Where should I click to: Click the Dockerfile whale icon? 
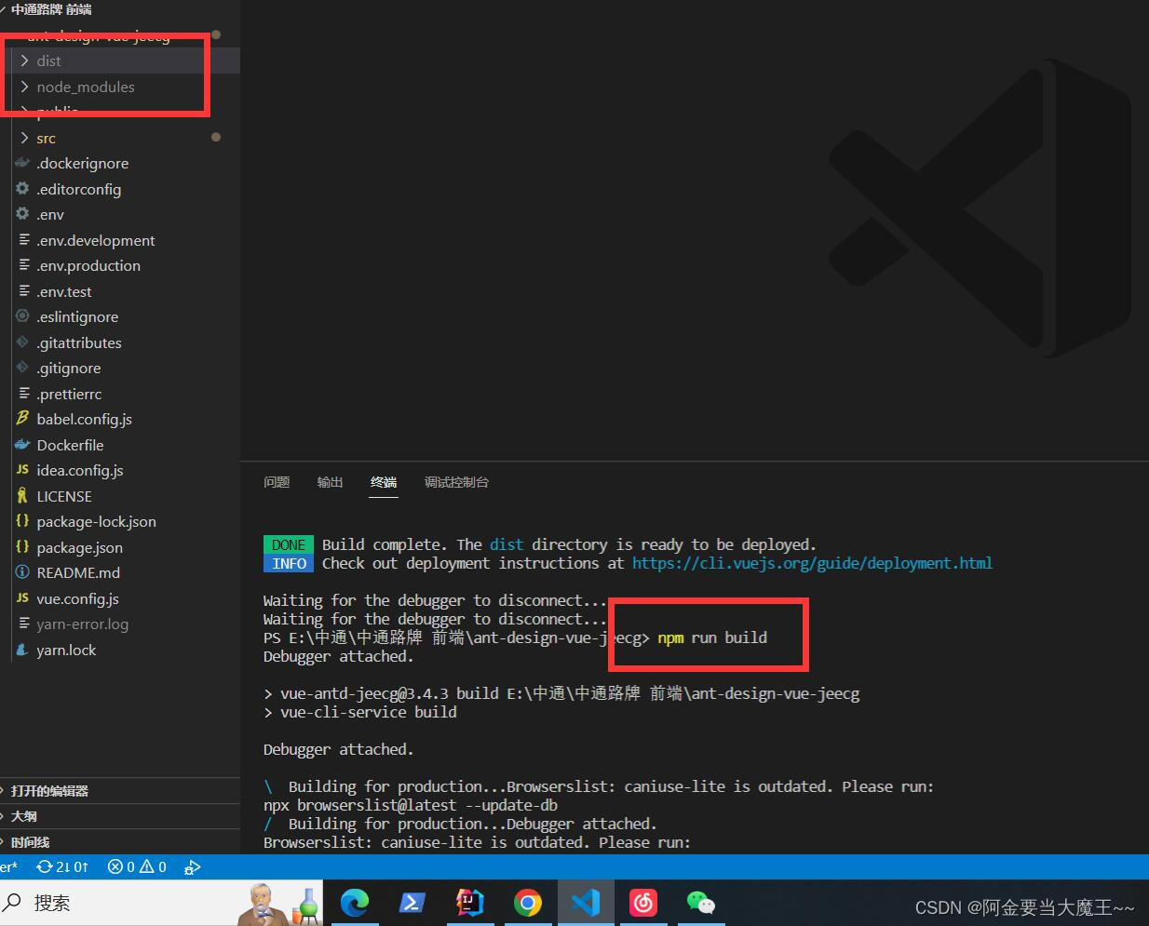click(x=22, y=444)
